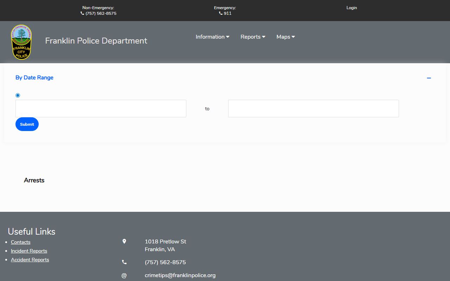The height and width of the screenshot is (281, 450).
Task: Click the @ email icon in footer
Action: coord(124,275)
